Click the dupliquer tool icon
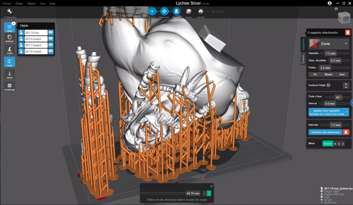Viewport: 353px width, 205px height. pyautogui.click(x=10, y=38)
